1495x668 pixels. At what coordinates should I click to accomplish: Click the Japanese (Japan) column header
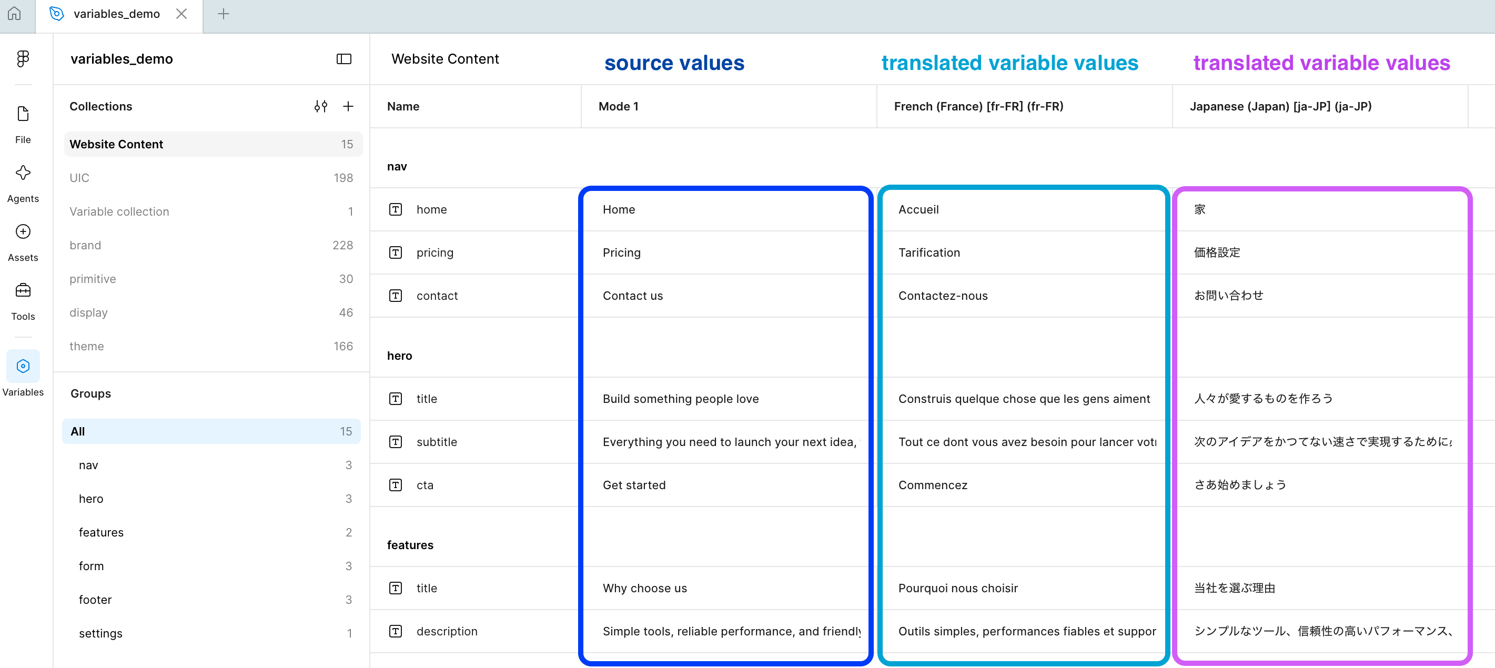coord(1320,106)
